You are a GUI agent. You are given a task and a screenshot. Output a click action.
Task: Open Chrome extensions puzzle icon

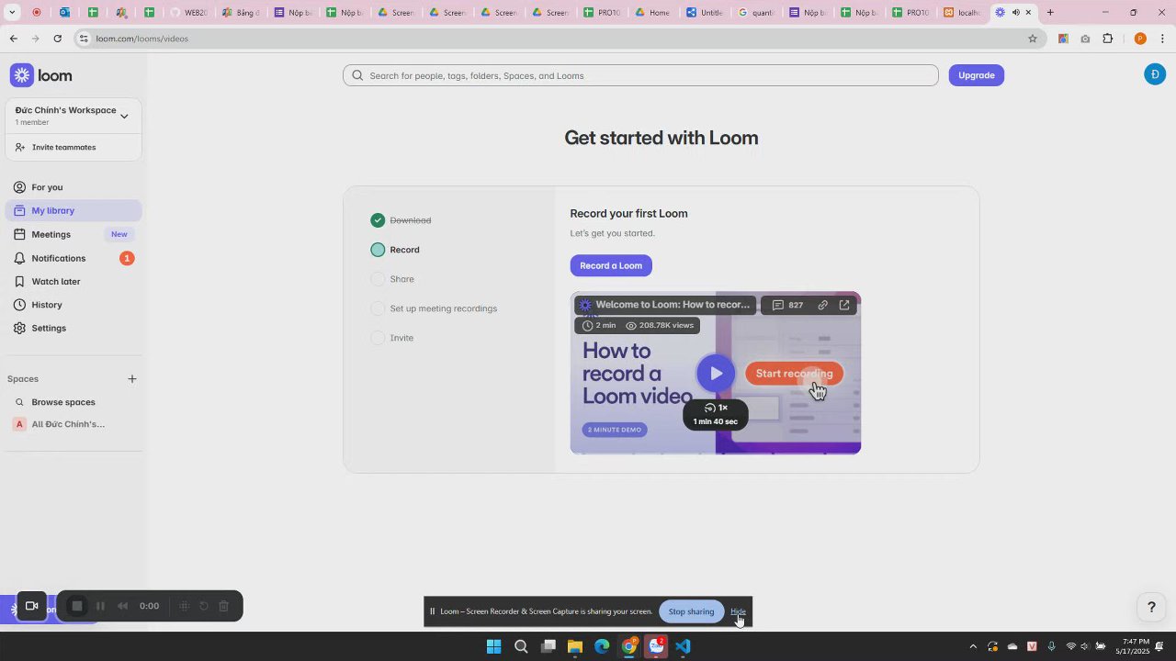tap(1107, 39)
